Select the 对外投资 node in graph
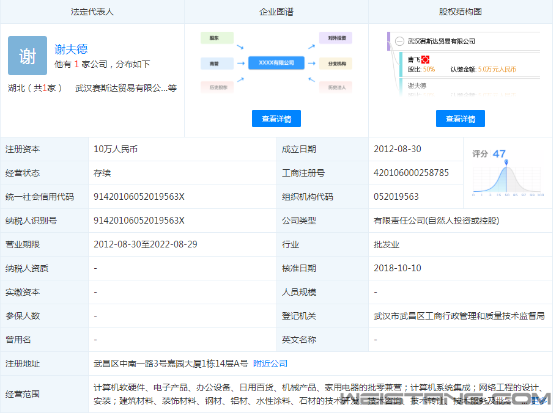 pos(336,38)
